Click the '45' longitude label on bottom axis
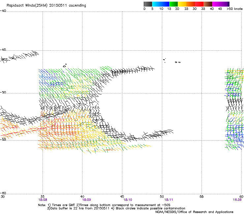 pyautogui.click(x=122, y=197)
